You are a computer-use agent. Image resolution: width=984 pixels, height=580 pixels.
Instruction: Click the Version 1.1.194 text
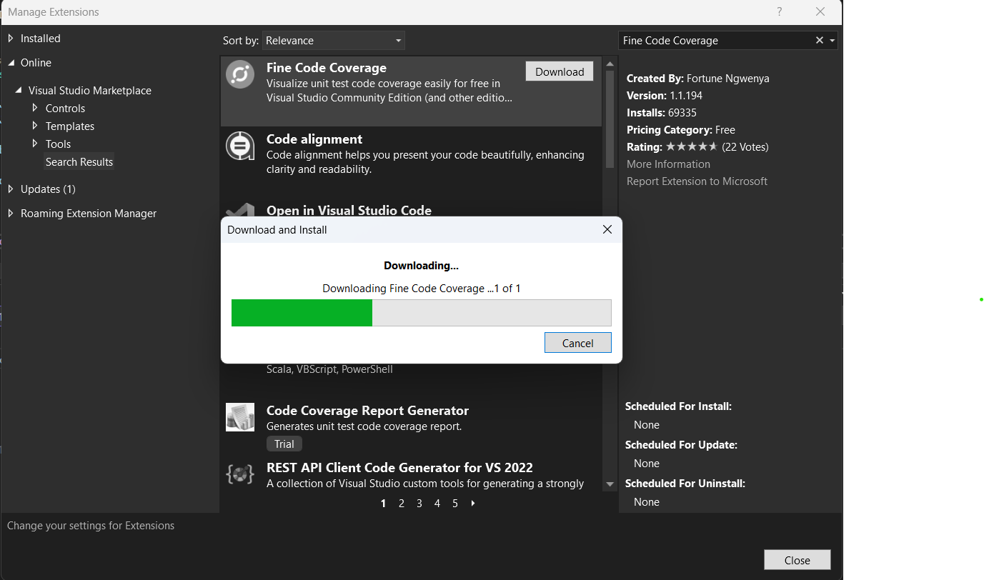click(x=665, y=96)
